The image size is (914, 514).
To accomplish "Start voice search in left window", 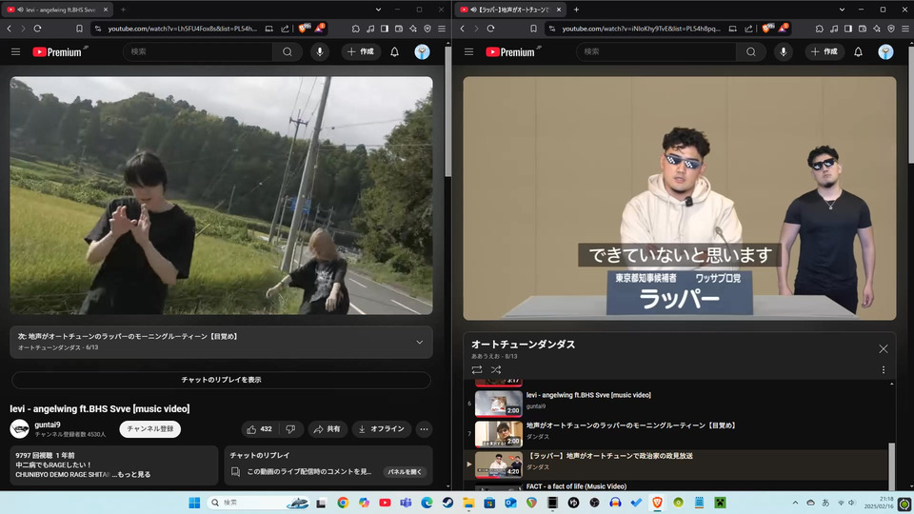I will (320, 51).
